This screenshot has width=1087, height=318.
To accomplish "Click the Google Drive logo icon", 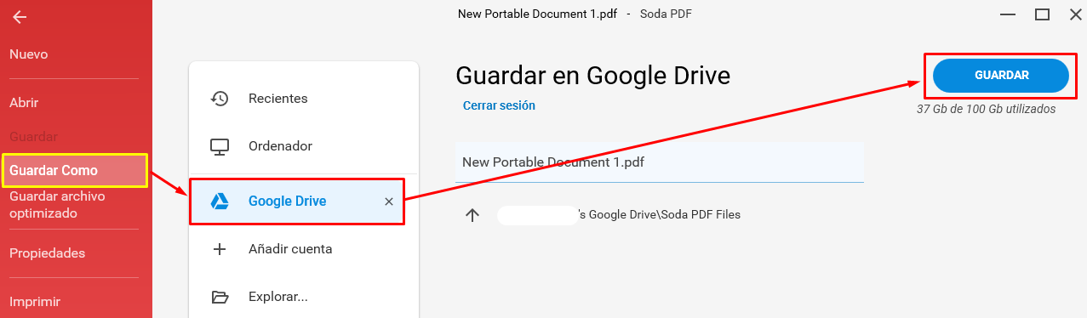I will 220,202.
